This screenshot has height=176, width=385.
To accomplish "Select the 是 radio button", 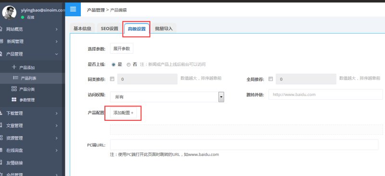I will [114, 65].
